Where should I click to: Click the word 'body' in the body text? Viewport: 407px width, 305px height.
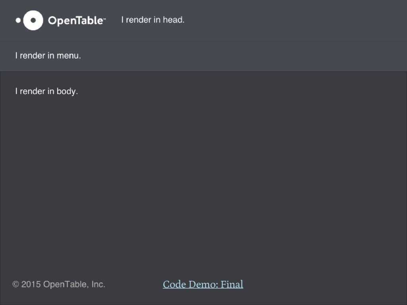(x=67, y=91)
